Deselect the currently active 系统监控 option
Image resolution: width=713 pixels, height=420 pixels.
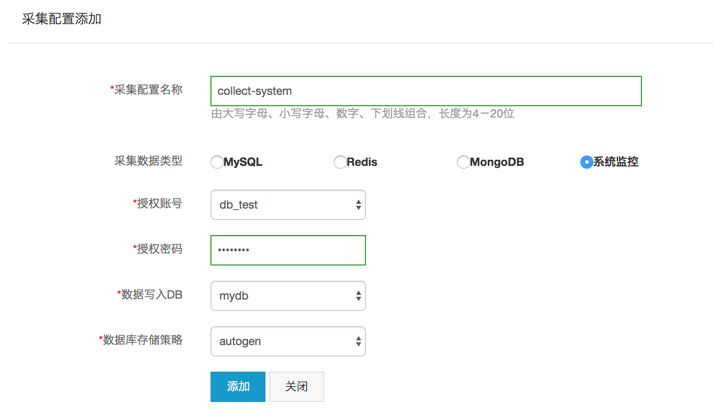(586, 162)
